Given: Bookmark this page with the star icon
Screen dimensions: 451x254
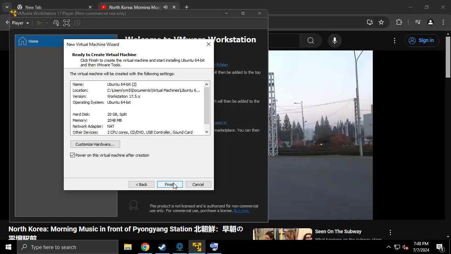Looking at the screenshot, I should click(381, 22).
